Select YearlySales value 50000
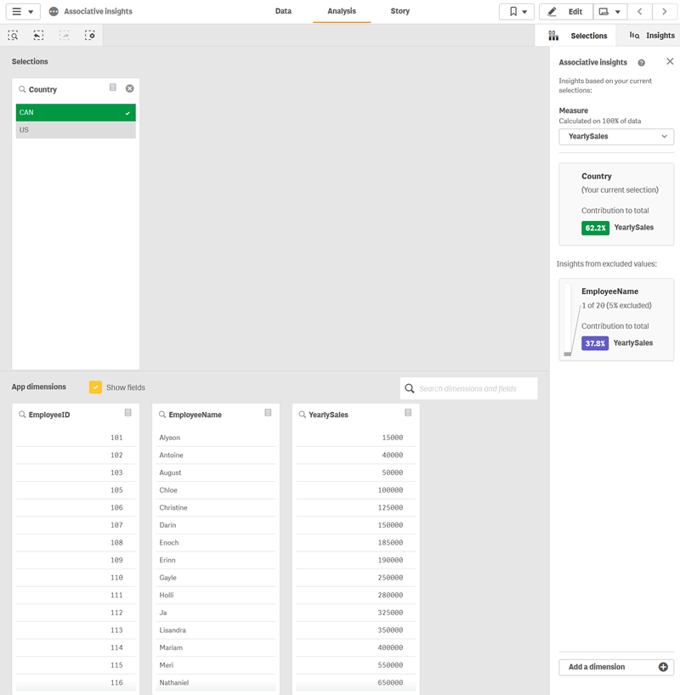Viewport: 680px width, 695px height. [356, 472]
